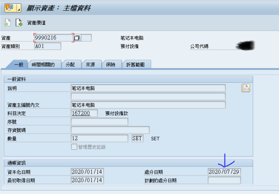This screenshot has width=279, height=194.
Task: Click the empty 序號 serial number field
Action: click(x=99, y=121)
